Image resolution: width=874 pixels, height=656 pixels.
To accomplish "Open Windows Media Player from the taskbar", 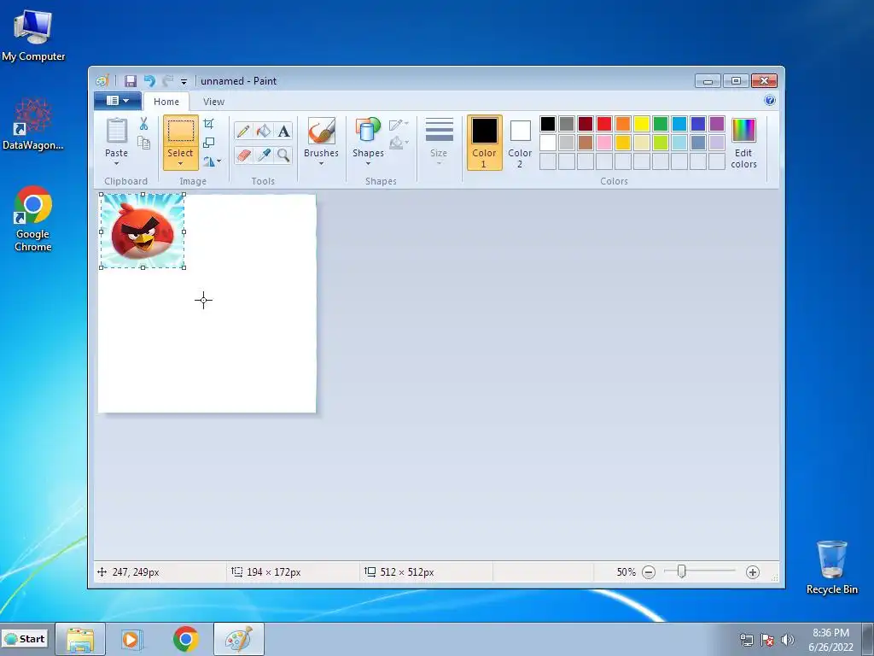I will 132,639.
